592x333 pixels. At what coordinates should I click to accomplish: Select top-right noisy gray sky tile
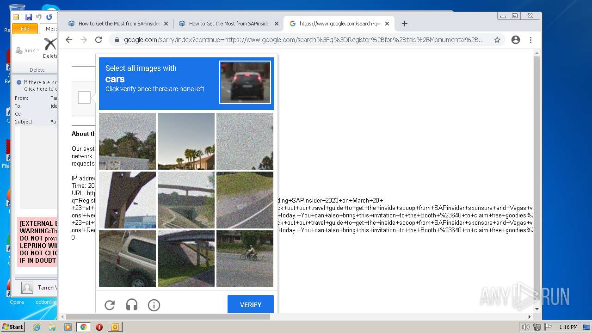[245, 142]
